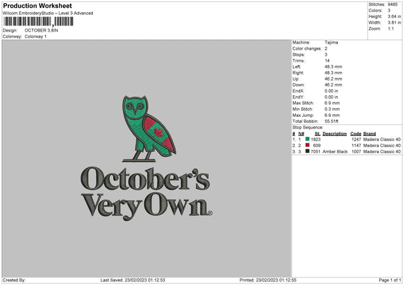The height and width of the screenshot is (285, 404).
Task: Click the stitch count 7051 in row 3
Action: click(316, 152)
